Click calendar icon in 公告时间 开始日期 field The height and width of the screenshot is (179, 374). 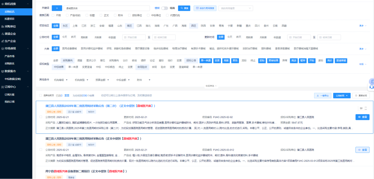point(125,37)
